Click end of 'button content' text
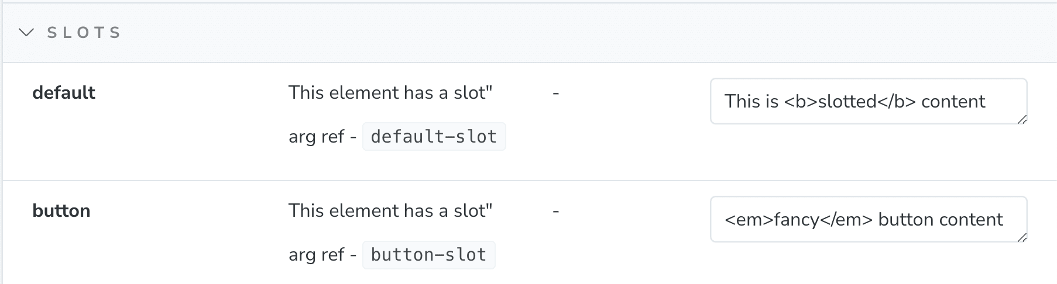The image size is (1057, 284). (x=1003, y=220)
